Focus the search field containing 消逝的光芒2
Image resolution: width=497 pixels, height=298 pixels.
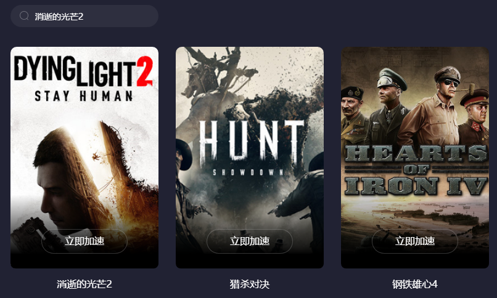coord(84,16)
